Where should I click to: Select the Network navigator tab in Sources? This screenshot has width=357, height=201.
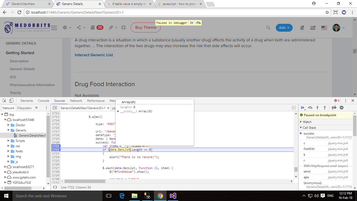9,108
